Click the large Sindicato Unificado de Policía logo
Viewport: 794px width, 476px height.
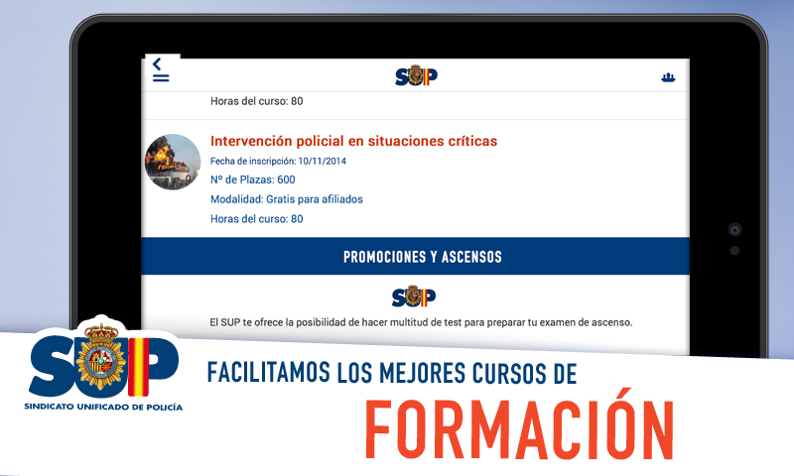pos(104,360)
